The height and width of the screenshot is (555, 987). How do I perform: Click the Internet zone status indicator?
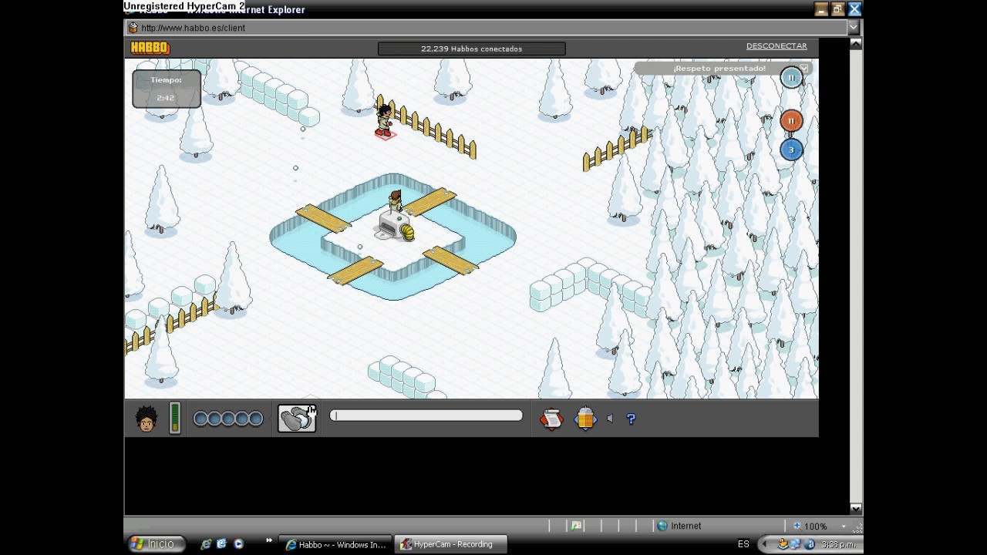(x=679, y=526)
